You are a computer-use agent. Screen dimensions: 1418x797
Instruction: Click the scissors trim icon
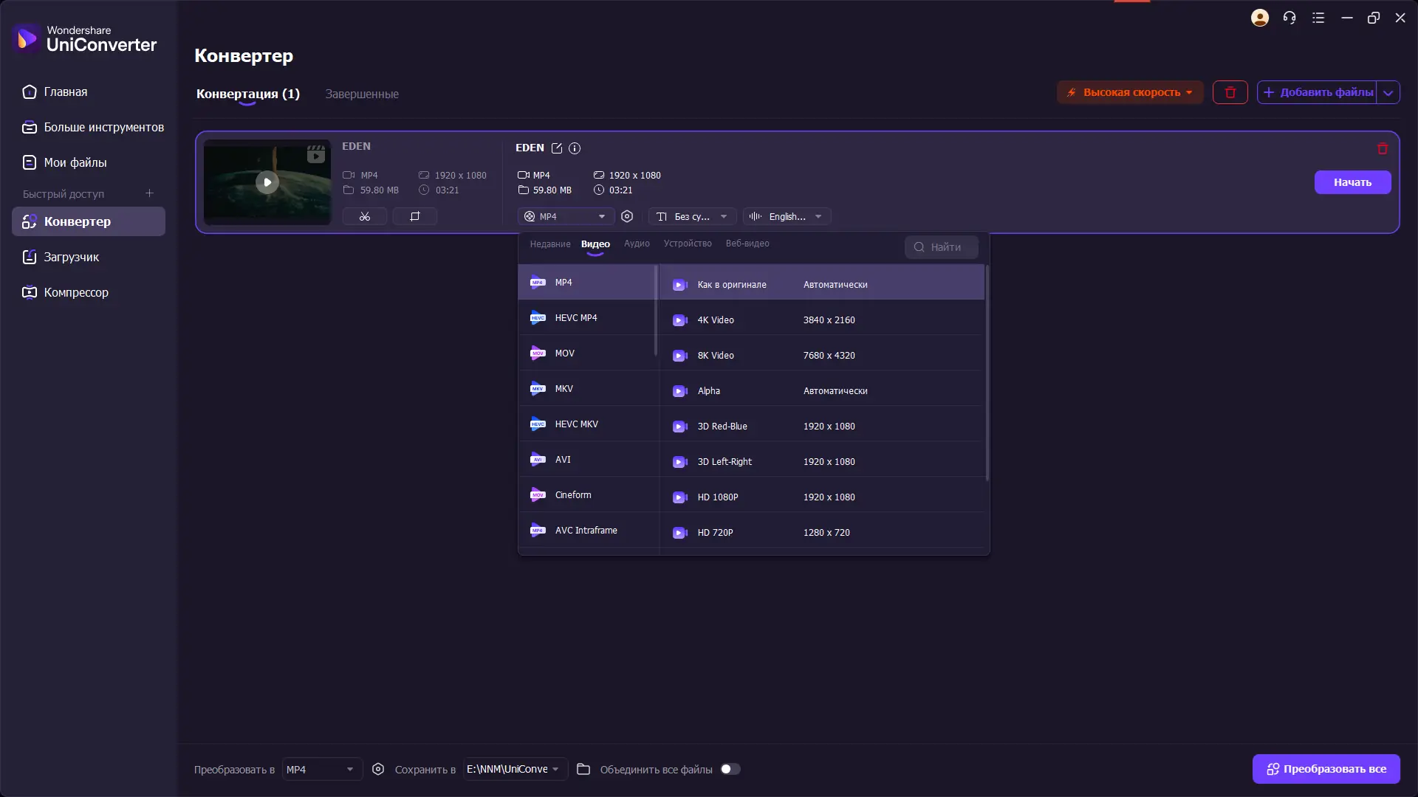(364, 216)
